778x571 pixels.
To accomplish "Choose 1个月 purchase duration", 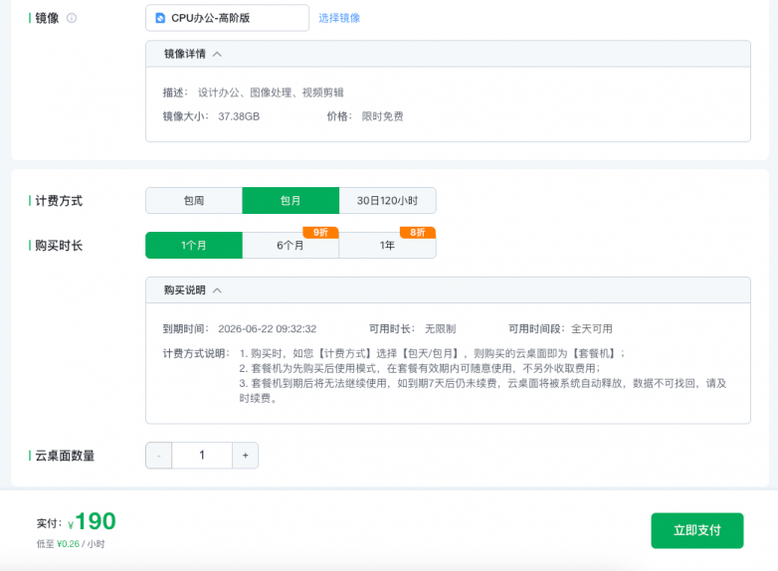I will tap(194, 245).
